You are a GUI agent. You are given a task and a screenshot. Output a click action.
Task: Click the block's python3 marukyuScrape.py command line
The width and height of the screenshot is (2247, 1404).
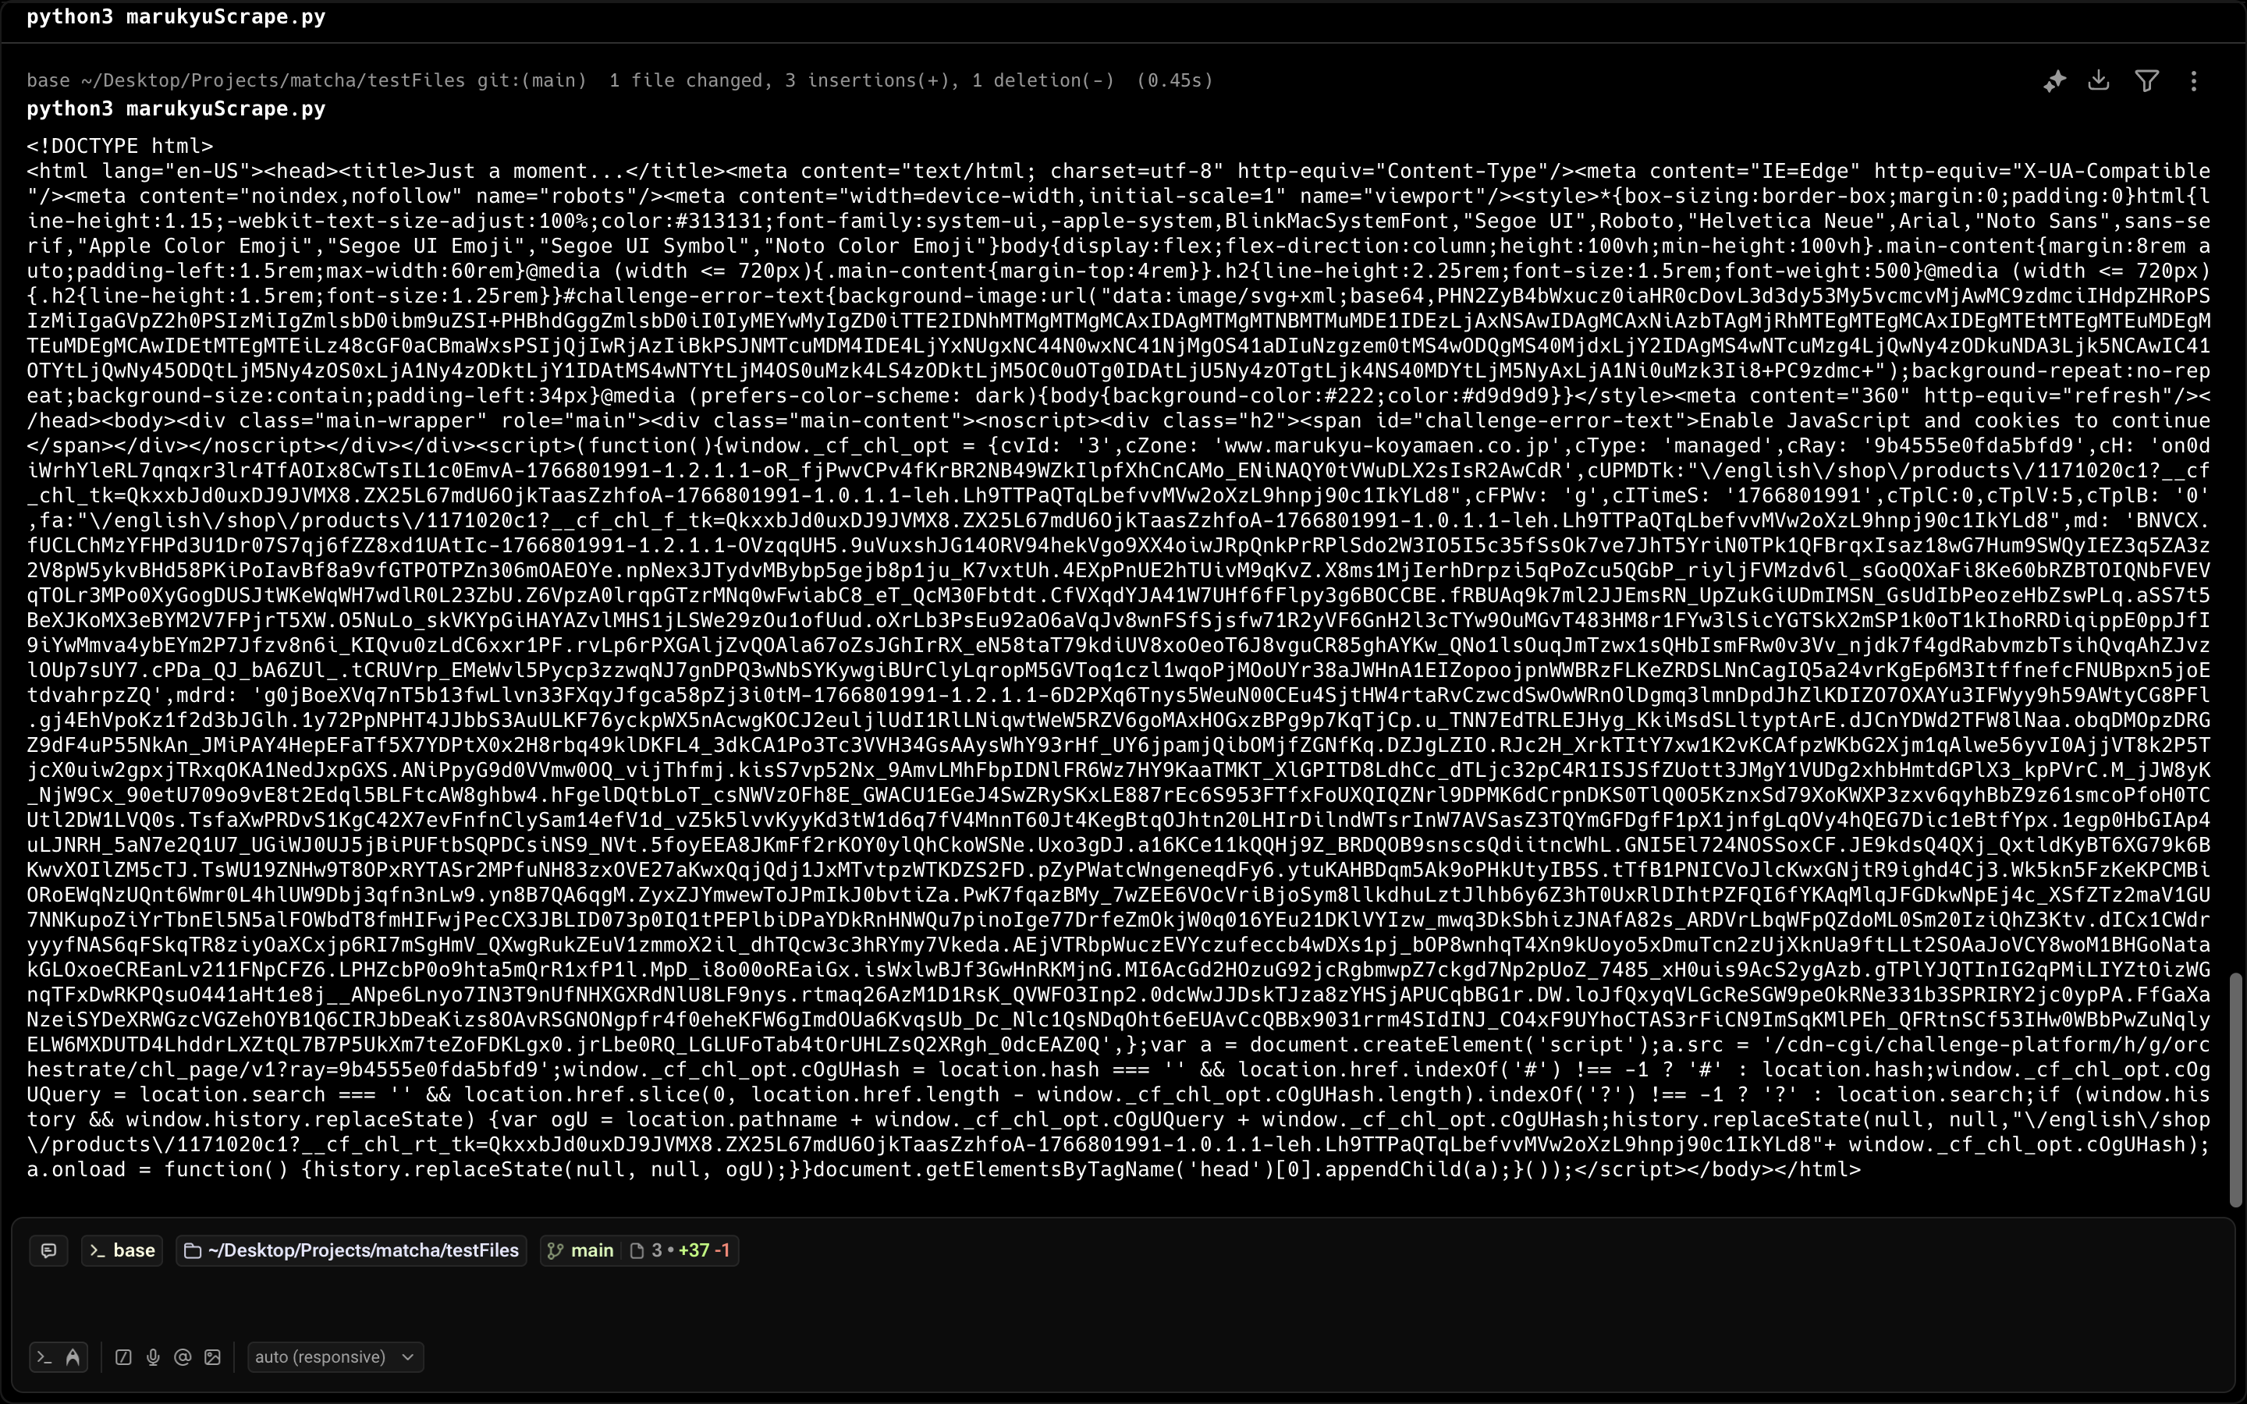(176, 108)
